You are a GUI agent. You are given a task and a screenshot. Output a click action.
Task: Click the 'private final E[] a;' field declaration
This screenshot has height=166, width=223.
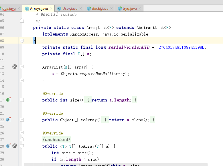(67, 54)
